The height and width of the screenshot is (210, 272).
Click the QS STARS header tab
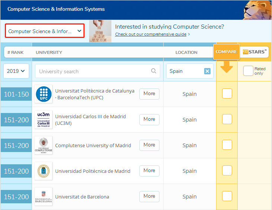point(254,52)
